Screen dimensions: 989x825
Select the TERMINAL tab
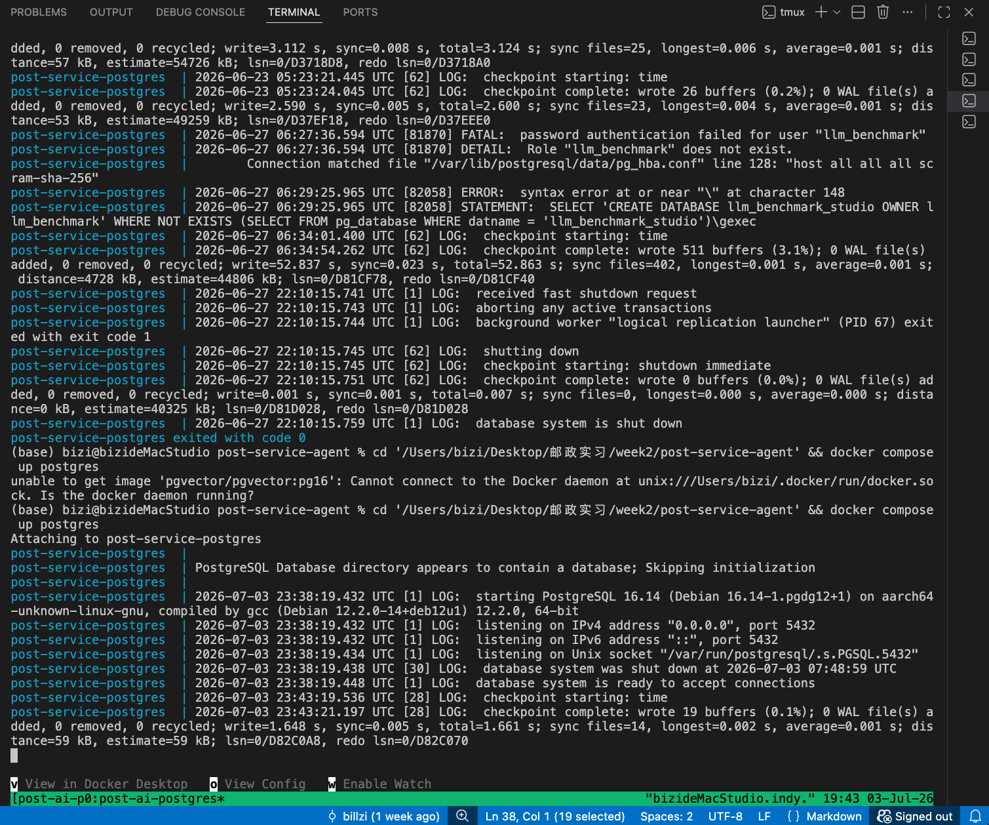pos(294,12)
